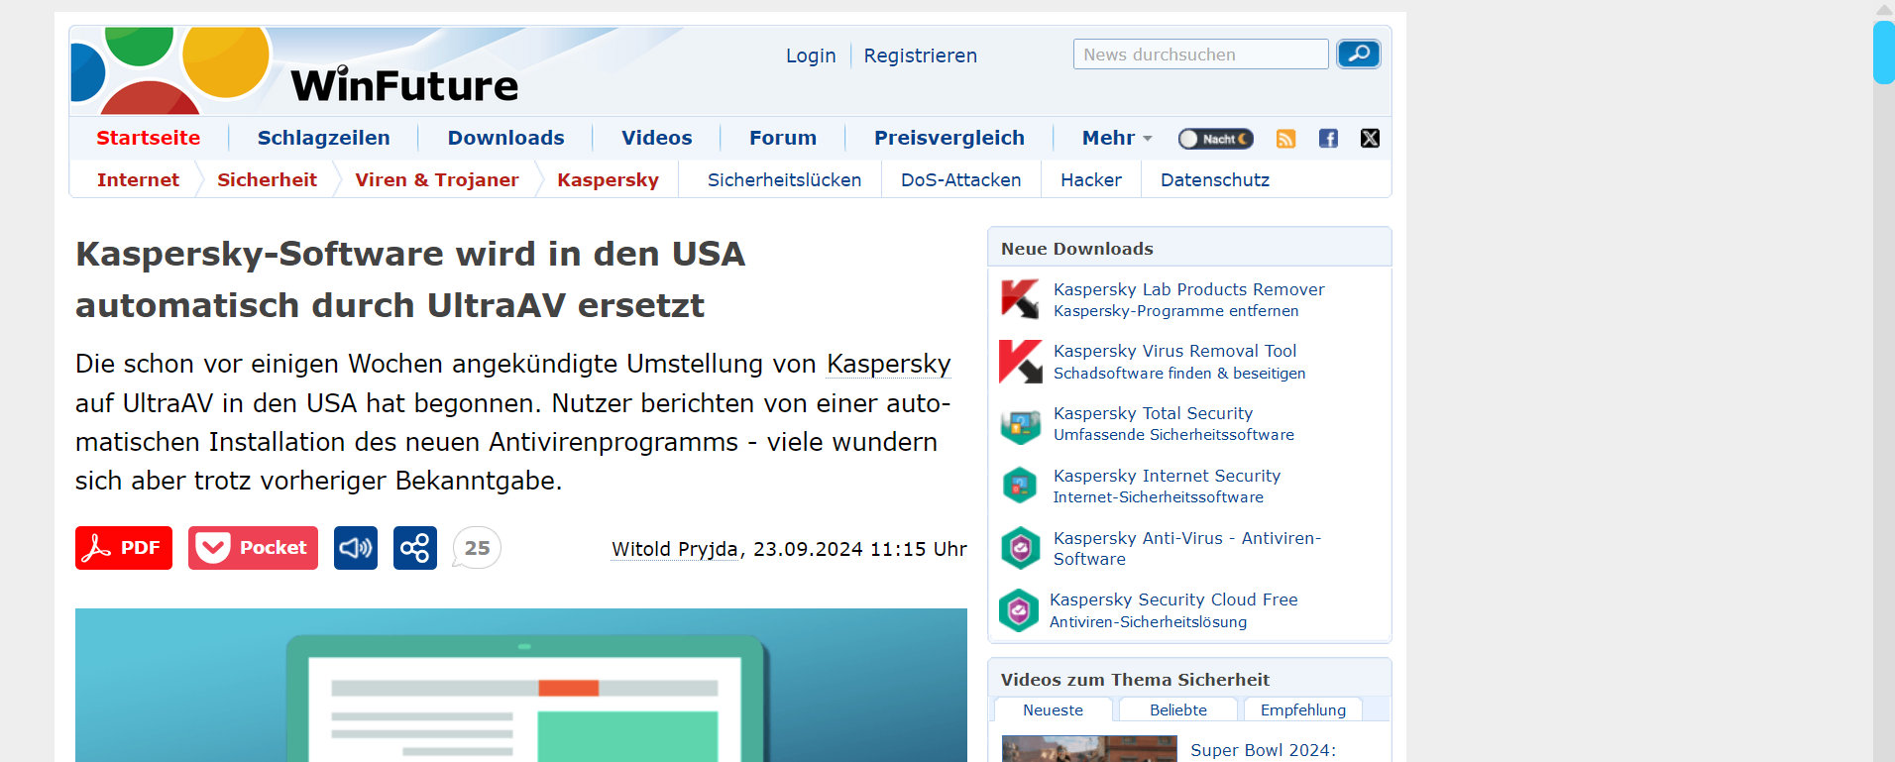Open the Sicherheitslücken topic

click(x=784, y=179)
